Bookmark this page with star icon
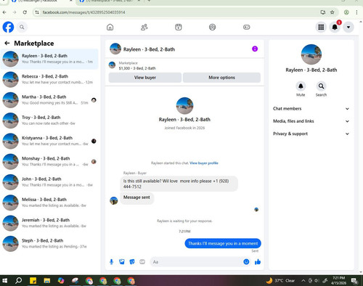Image resolution: width=363 pixels, height=286 pixels. [333, 12]
